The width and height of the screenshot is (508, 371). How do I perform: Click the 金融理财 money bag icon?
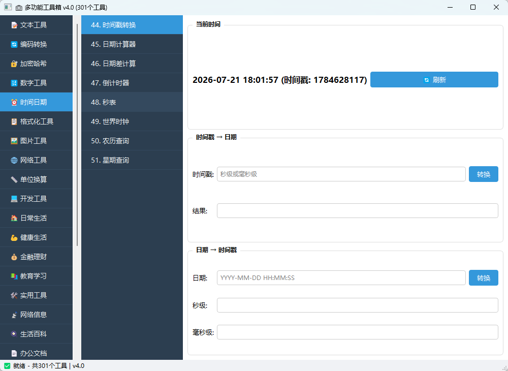[x=14, y=257]
